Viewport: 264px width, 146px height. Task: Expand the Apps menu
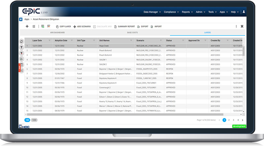224,12
